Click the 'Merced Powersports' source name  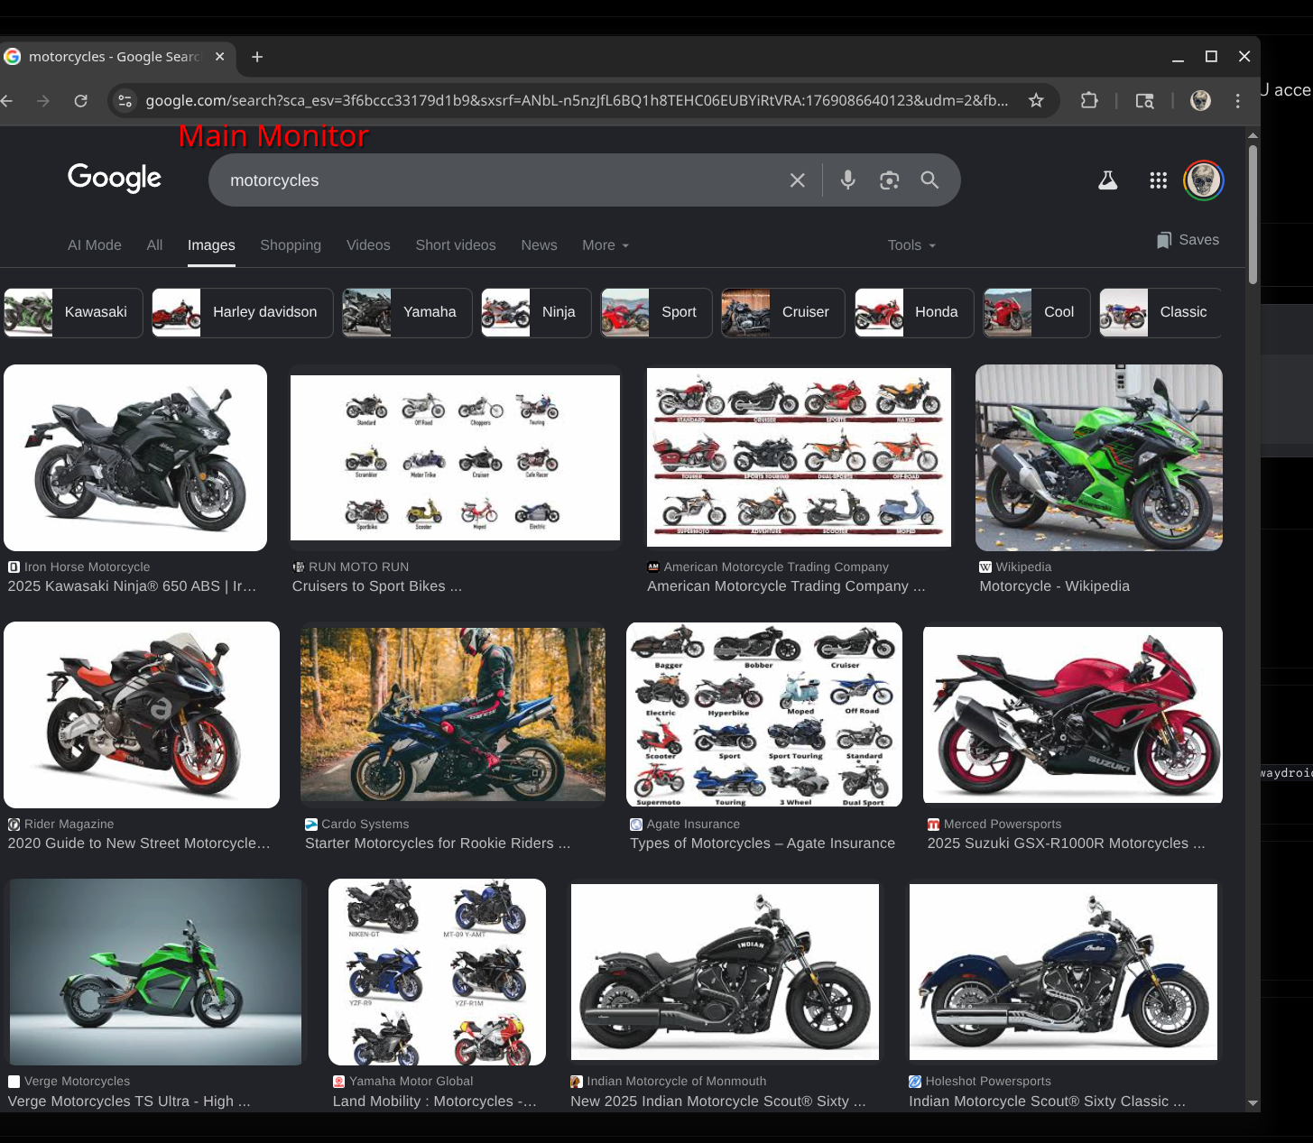1003,824
